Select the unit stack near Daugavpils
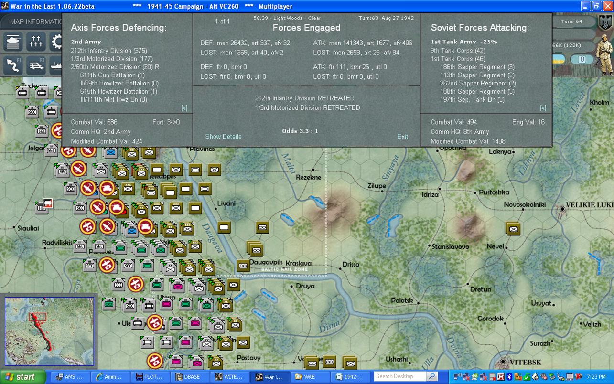The height and width of the screenshot is (384, 614). pyautogui.click(x=256, y=249)
